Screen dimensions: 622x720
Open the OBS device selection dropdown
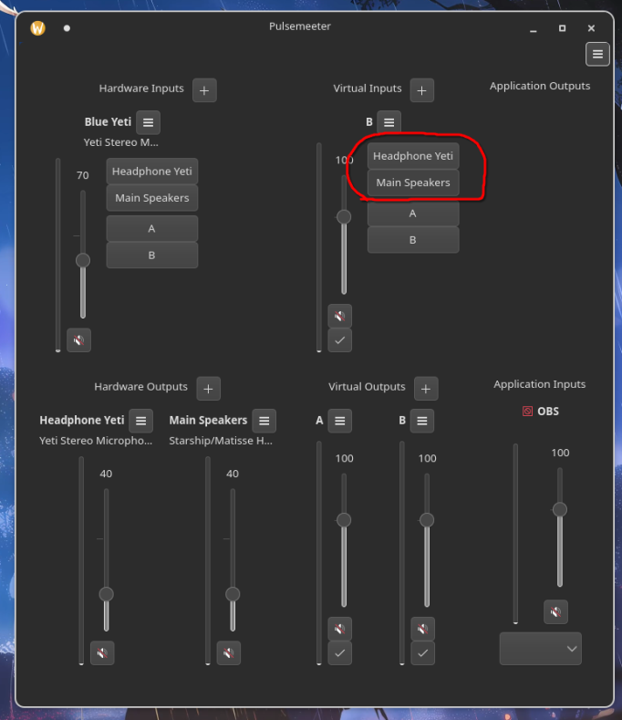coord(540,649)
